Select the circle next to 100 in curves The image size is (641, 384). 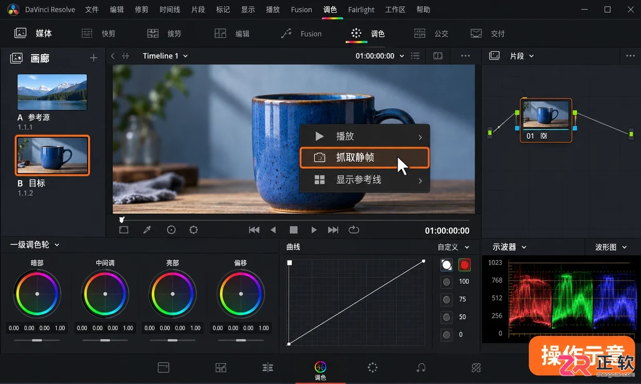pos(446,282)
